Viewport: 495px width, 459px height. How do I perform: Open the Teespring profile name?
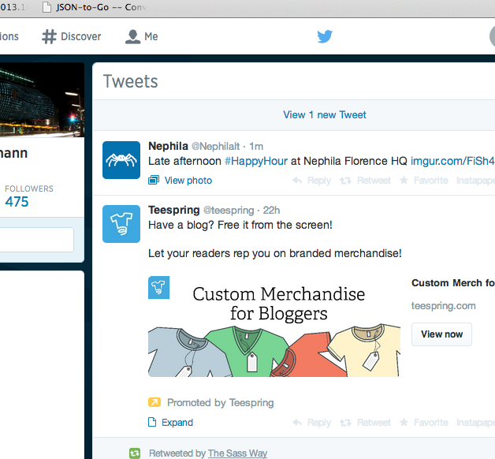click(x=174, y=210)
